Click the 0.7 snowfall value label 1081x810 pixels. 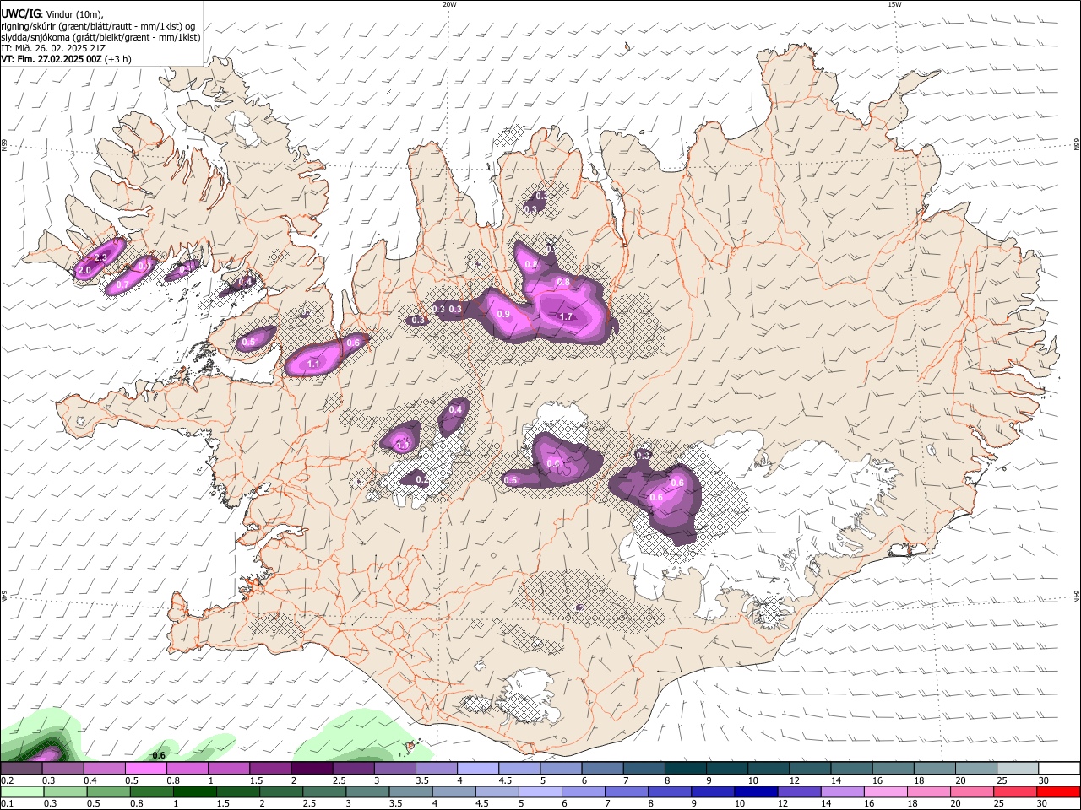coord(122,285)
